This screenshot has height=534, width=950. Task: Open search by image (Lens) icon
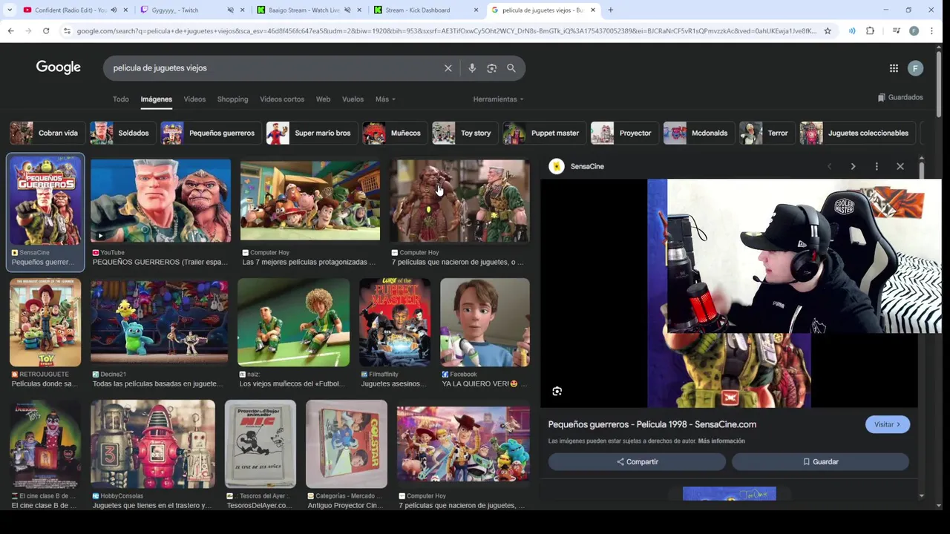[491, 68]
